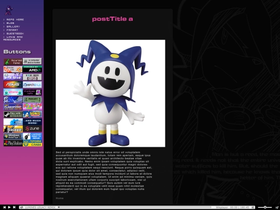The height and width of the screenshot is (210, 280).
Task: Click the Zune badge
Action: tap(32, 129)
